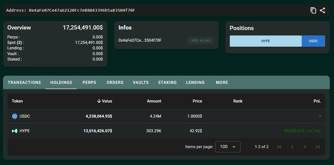The height and width of the screenshot is (165, 334).
Task: Click the USDC price 1.0000$
Action: coord(195,116)
